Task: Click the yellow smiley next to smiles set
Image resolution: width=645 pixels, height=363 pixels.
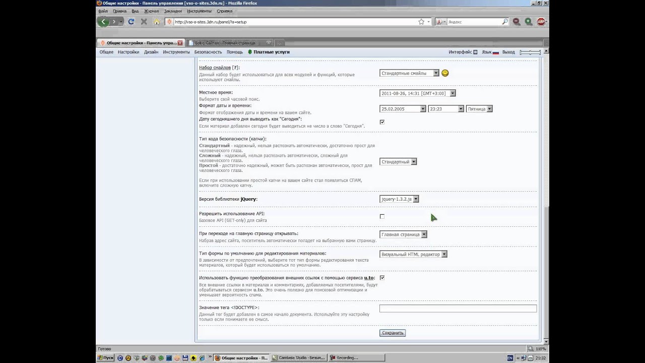Action: [x=445, y=73]
